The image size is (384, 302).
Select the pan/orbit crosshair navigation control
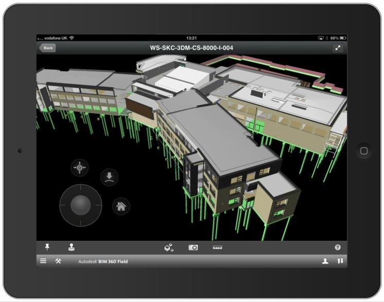pyautogui.click(x=80, y=168)
